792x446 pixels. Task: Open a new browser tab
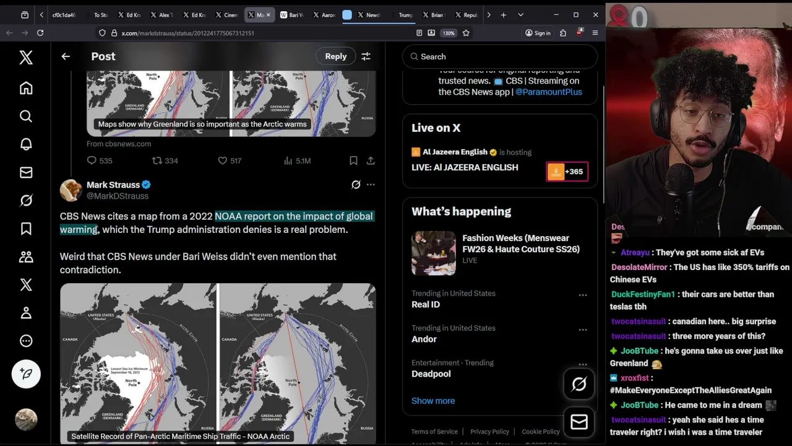pyautogui.click(x=504, y=15)
